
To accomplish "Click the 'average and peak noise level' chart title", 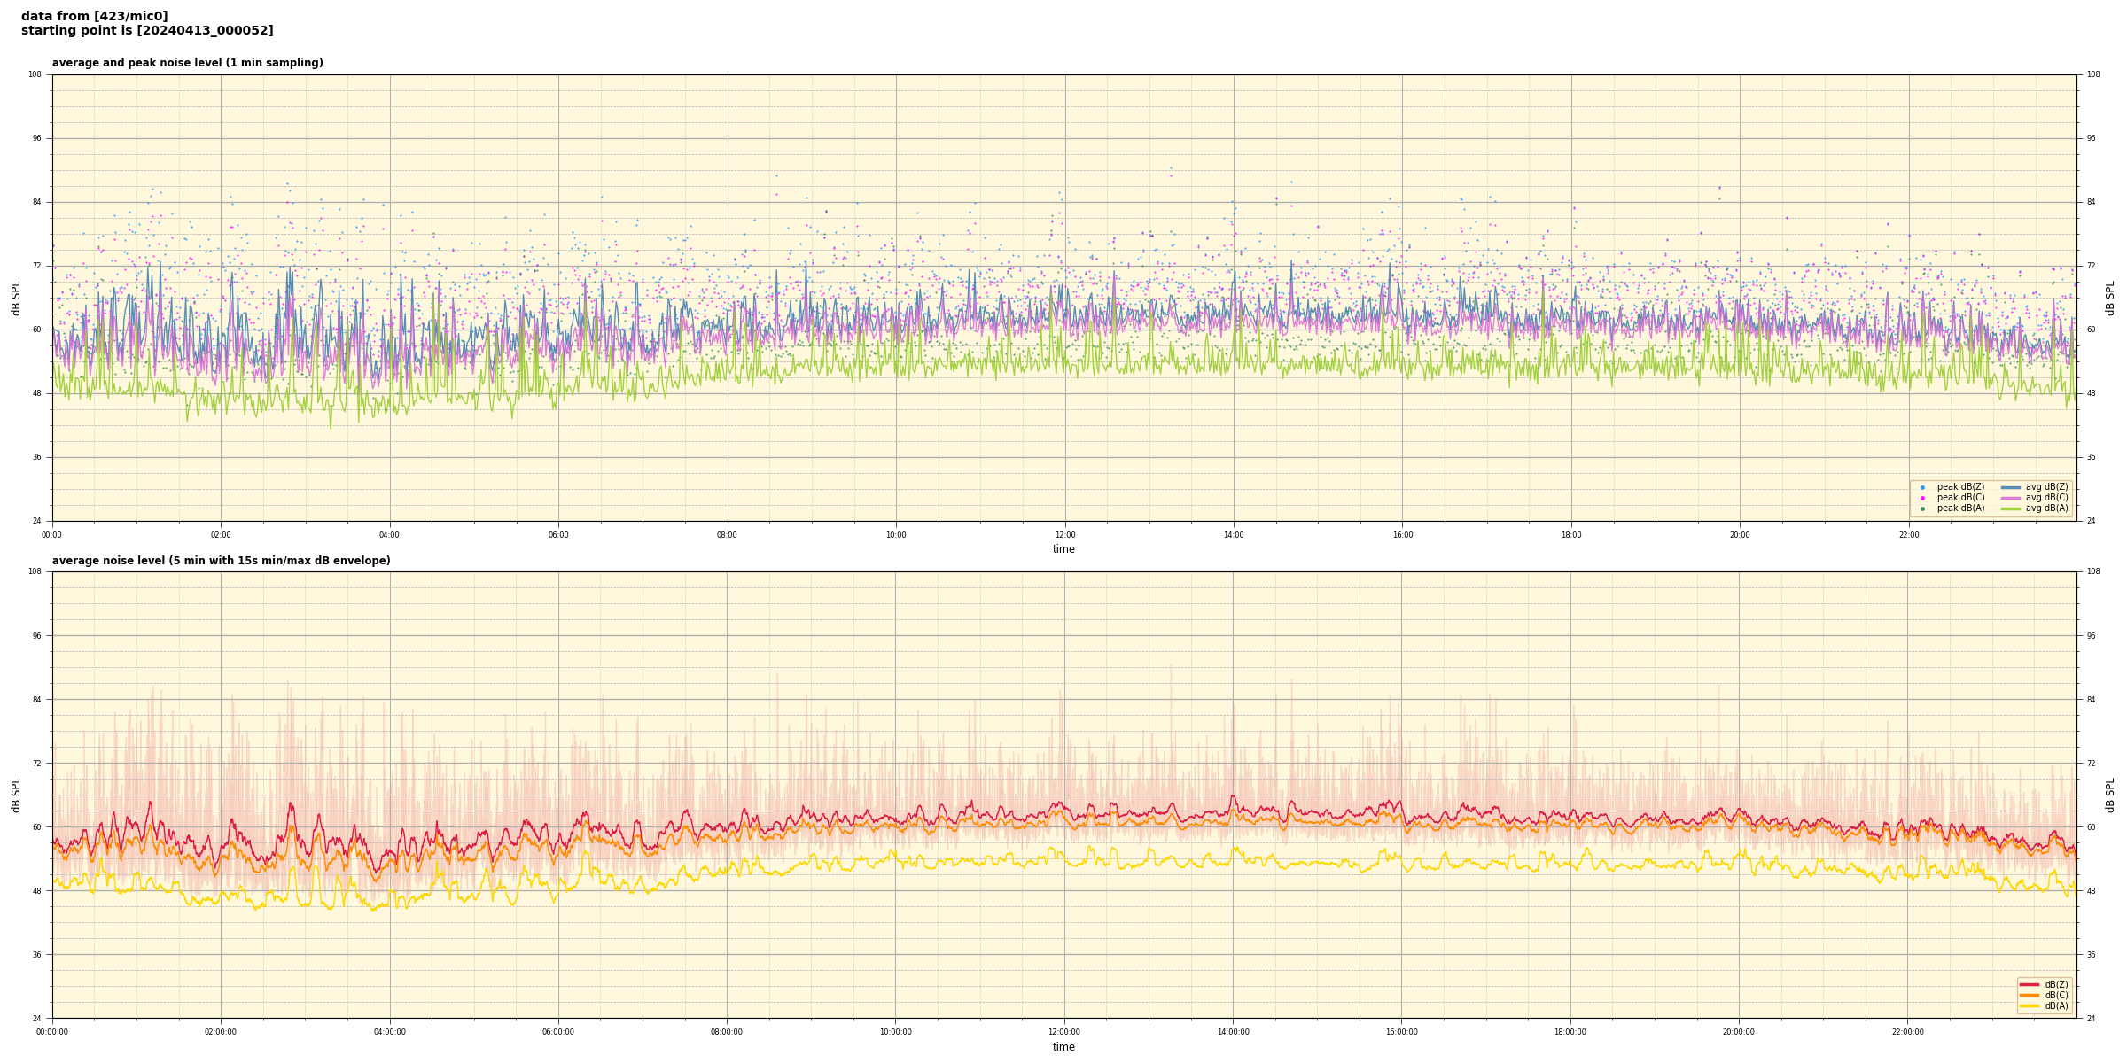I will 187,63.
